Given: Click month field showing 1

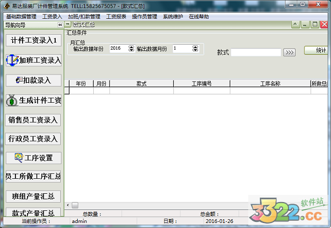Looking at the screenshot, I should click(183, 49).
